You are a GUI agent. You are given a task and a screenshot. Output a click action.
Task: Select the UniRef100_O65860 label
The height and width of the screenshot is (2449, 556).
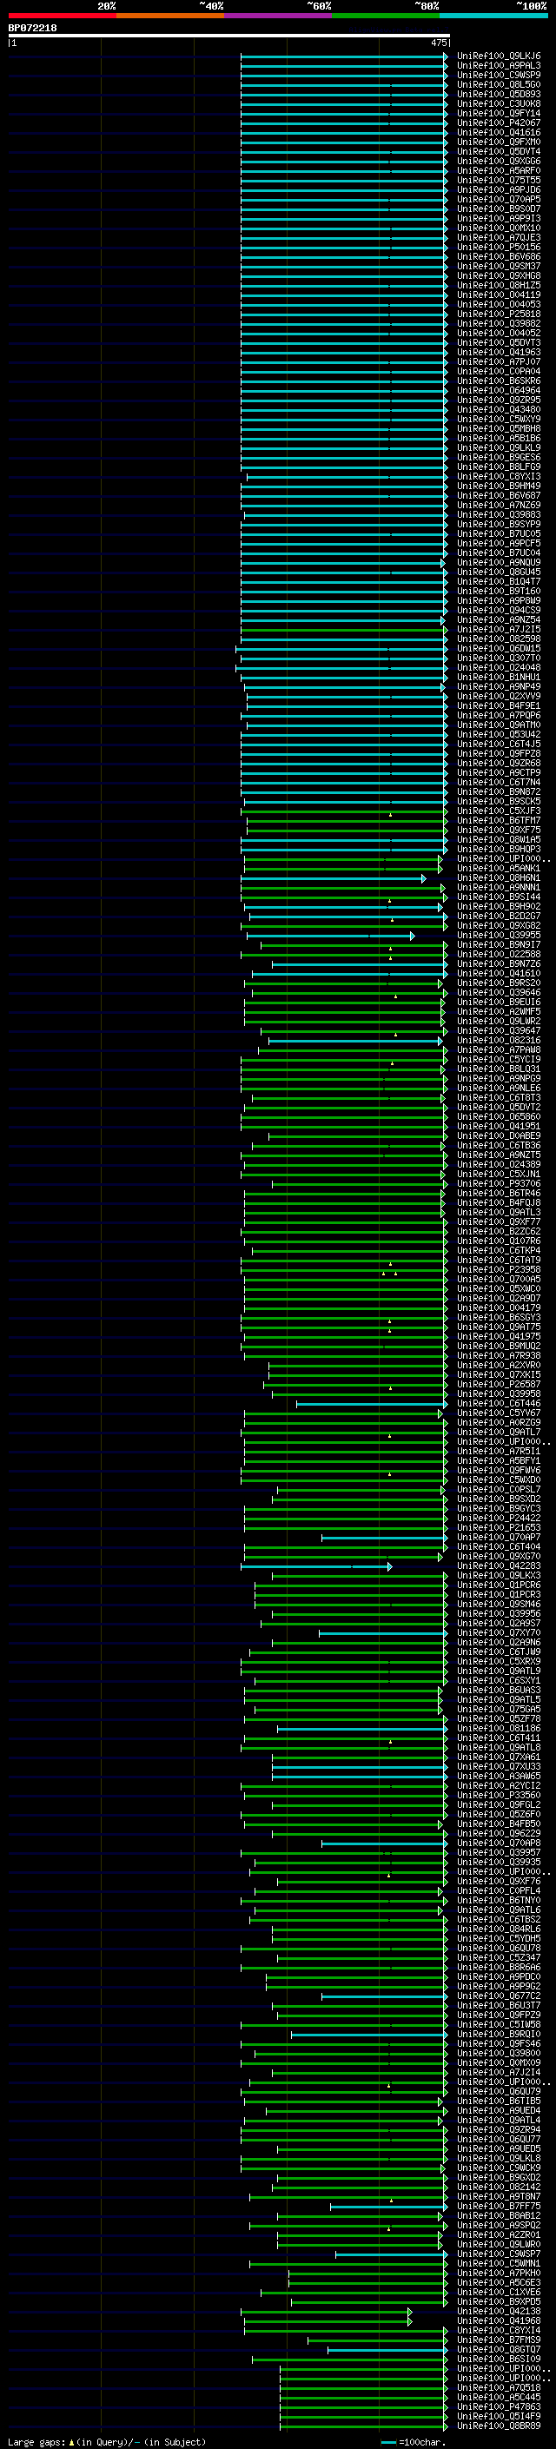[x=499, y=1117]
